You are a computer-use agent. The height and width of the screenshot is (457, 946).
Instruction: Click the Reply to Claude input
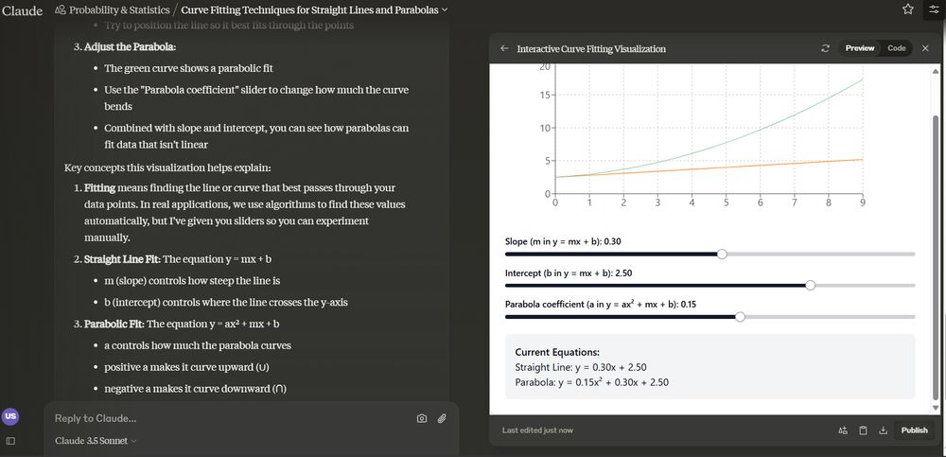tap(227, 418)
